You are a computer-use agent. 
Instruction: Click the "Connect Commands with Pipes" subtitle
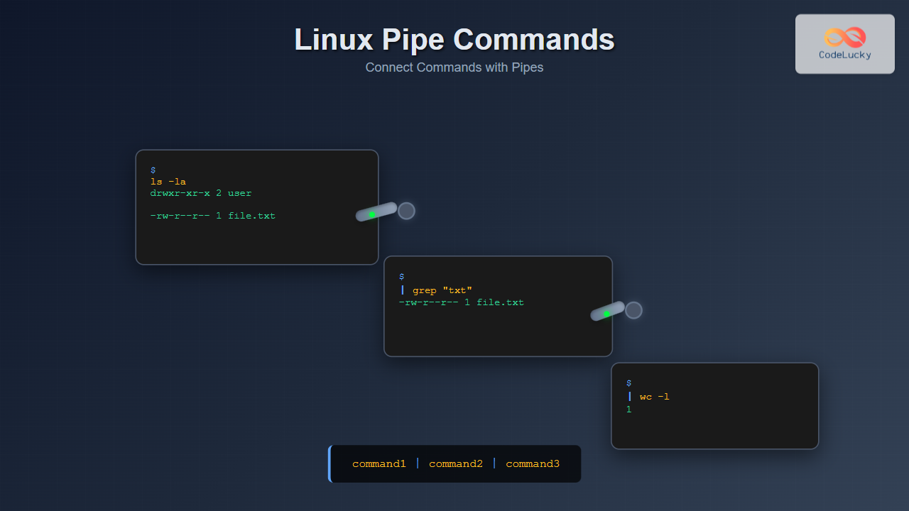tap(454, 67)
